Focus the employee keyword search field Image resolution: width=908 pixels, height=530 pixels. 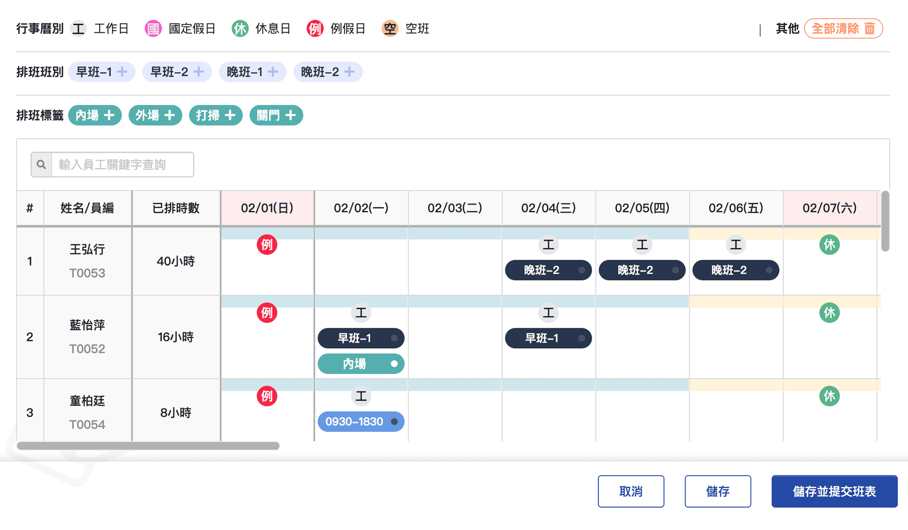(122, 164)
